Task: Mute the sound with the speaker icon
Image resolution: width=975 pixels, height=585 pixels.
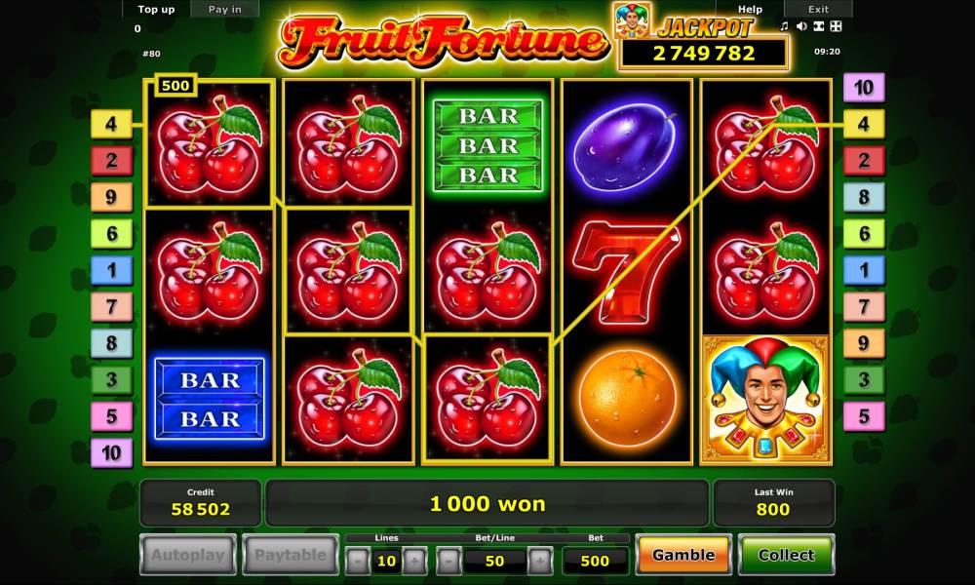Action: [x=801, y=26]
